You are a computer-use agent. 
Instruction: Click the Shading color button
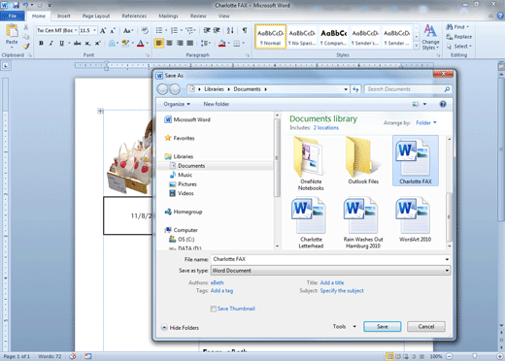222,43
